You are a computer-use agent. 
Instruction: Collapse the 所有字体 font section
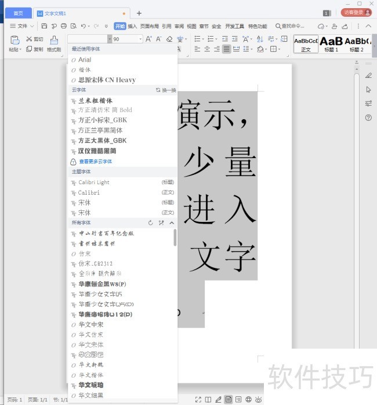[x=171, y=223]
